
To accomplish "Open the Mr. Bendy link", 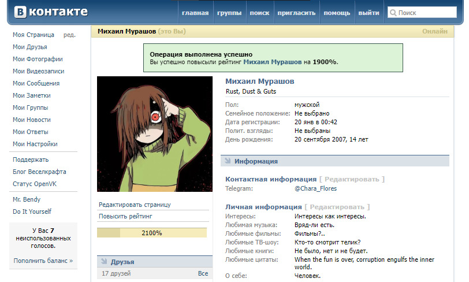I will [x=27, y=199].
